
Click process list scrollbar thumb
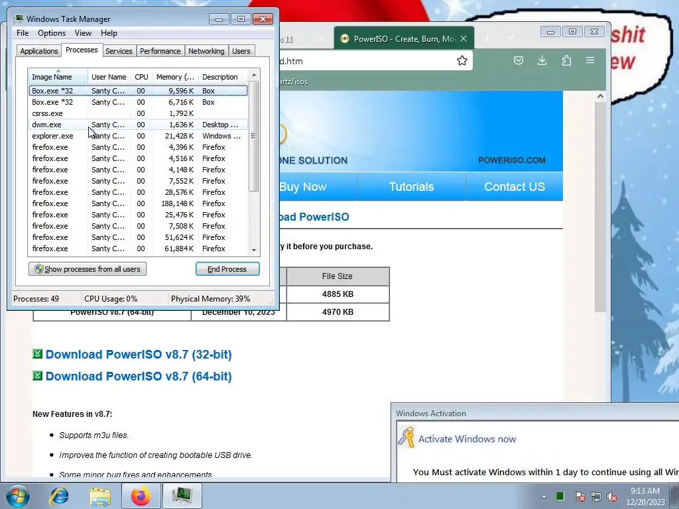pos(254,136)
